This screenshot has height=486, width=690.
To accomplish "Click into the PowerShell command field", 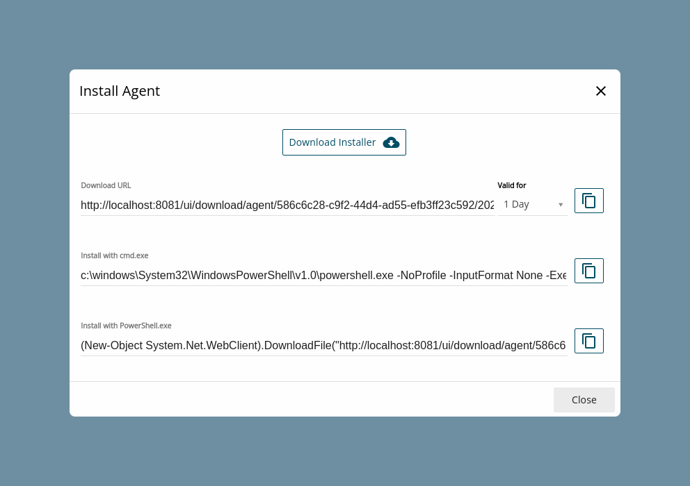I will (324, 345).
